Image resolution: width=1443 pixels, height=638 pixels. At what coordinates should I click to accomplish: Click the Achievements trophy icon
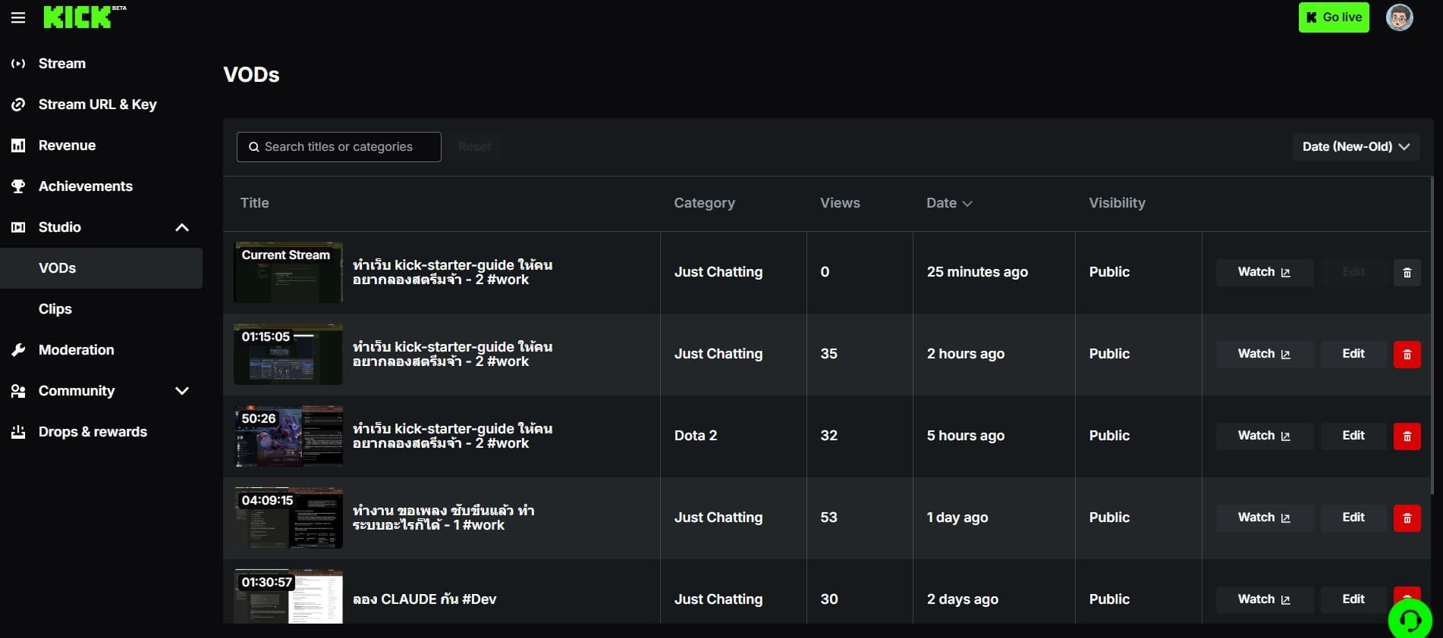[18, 186]
